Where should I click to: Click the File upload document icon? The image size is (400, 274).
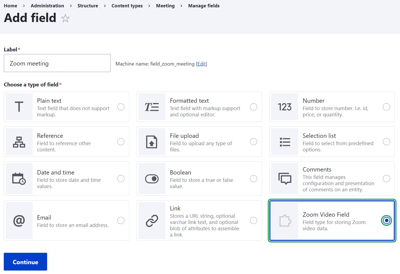click(x=152, y=142)
